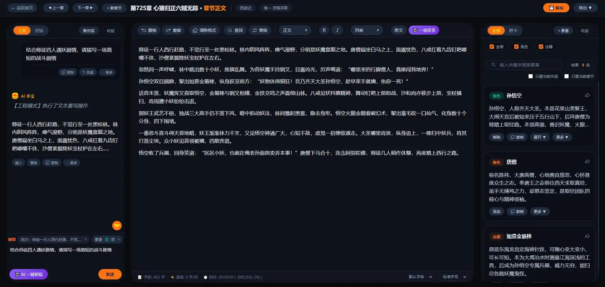The height and width of the screenshot is (287, 605).
Task: Start a 新对话
Action: pyautogui.click(x=89, y=31)
